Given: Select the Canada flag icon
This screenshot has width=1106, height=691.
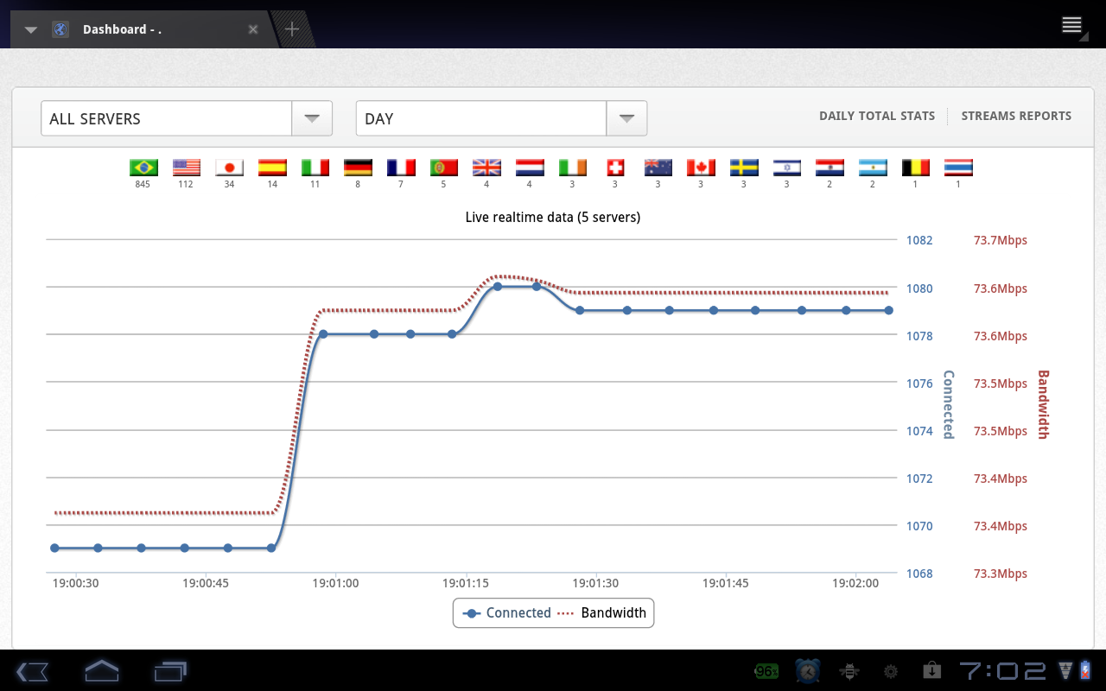Looking at the screenshot, I should pyautogui.click(x=701, y=167).
